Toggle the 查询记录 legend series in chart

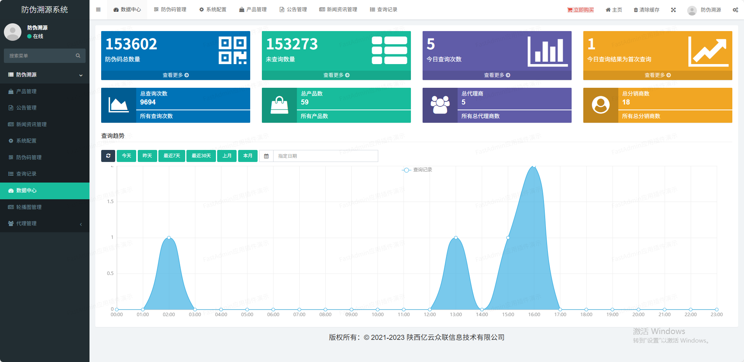click(x=417, y=170)
